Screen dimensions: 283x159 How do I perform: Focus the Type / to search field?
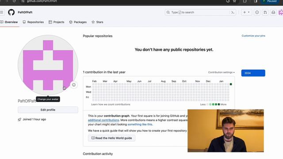click(x=200, y=12)
